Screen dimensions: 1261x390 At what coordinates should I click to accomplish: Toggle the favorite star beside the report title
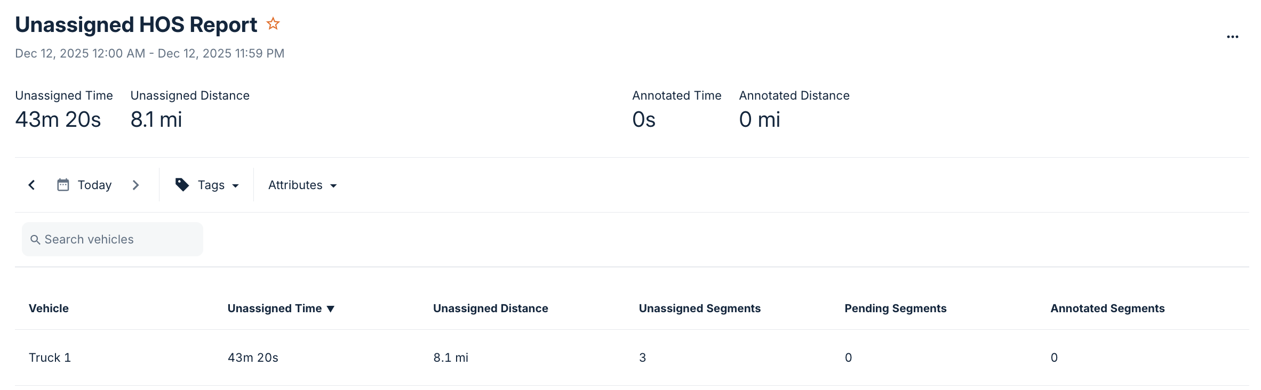273,23
